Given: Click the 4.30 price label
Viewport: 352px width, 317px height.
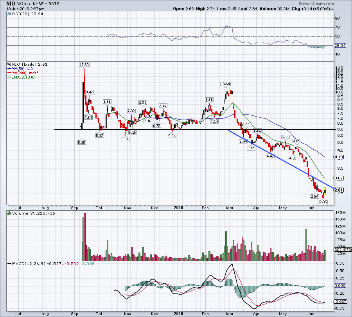Looking at the screenshot, I should [293, 158].
